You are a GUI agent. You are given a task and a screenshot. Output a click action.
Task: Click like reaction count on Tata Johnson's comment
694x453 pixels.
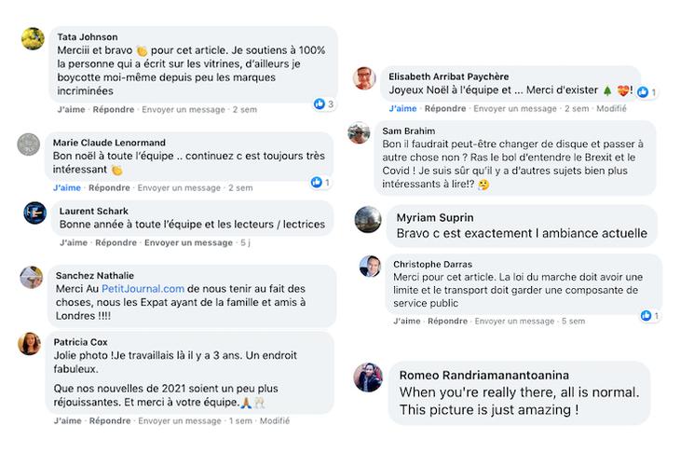(324, 103)
